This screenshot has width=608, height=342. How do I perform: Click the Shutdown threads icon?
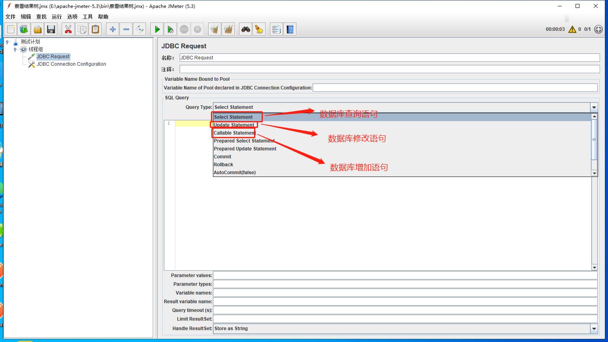[197, 29]
